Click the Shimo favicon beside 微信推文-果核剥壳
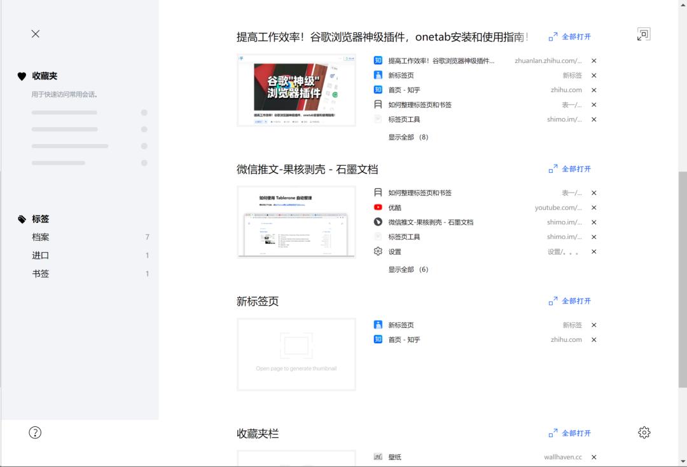Image resolution: width=687 pixels, height=467 pixels. point(377,222)
